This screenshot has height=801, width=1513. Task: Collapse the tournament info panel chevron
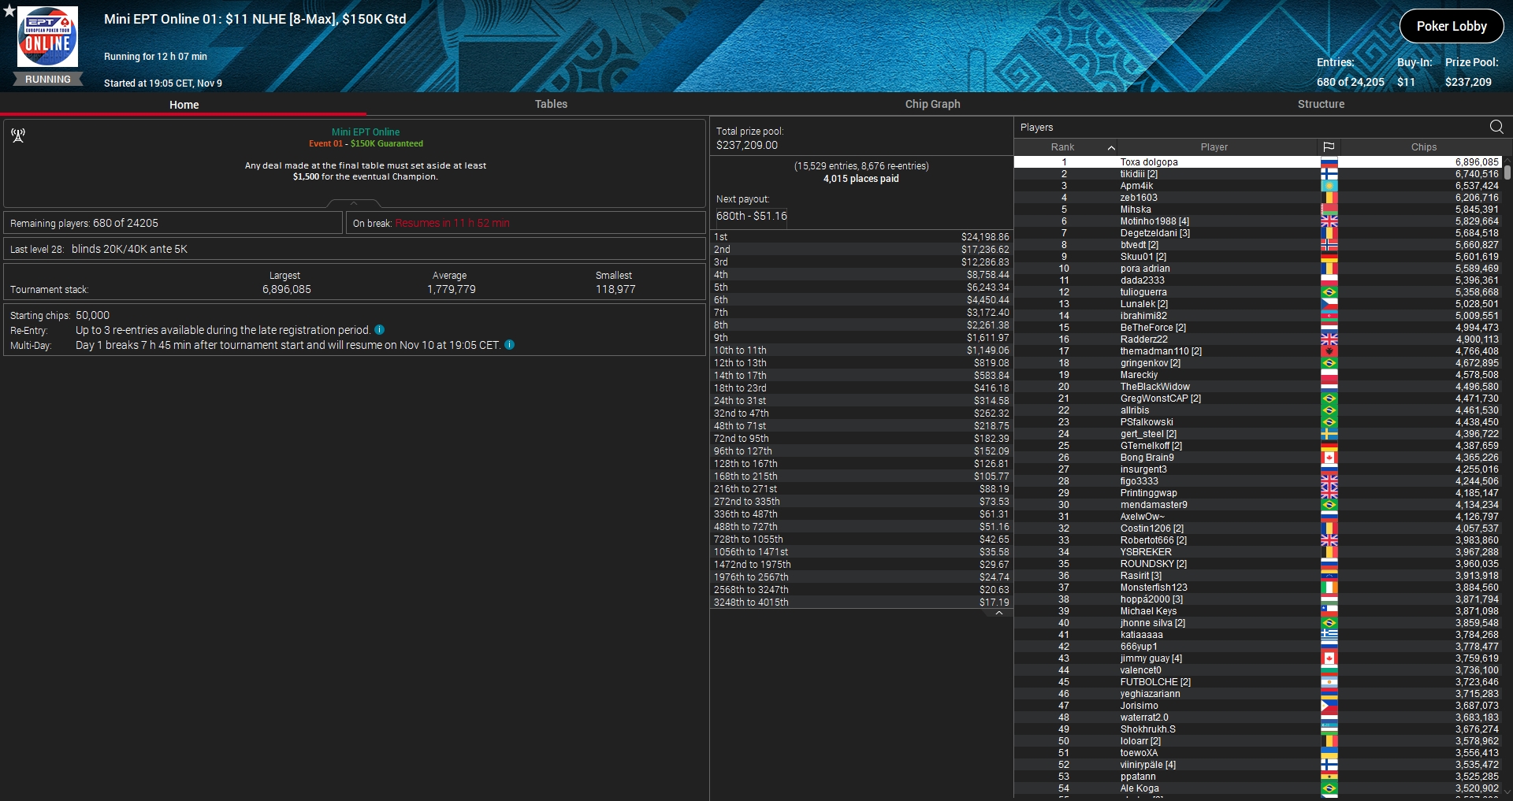coord(354,203)
